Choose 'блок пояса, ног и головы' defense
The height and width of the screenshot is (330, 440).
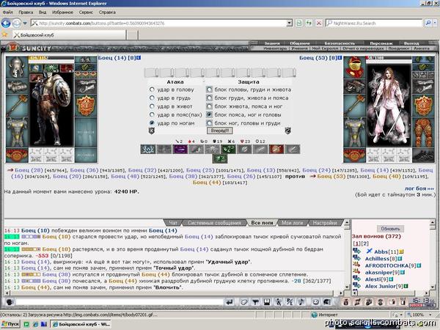pos(209,115)
